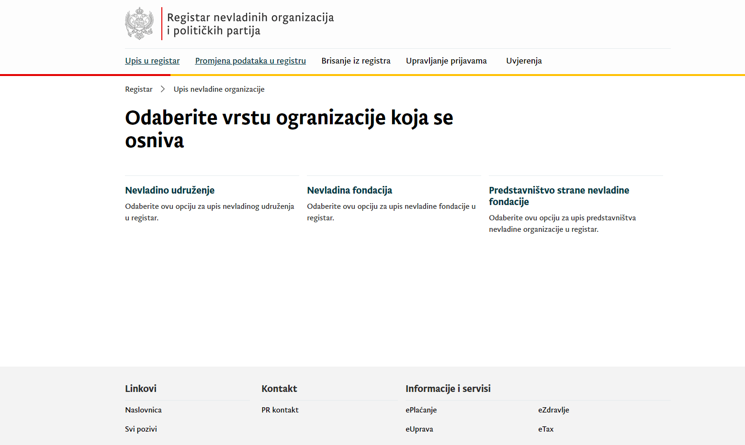Open the eUprava service link
Screen dimensions: 745x445
click(419, 429)
